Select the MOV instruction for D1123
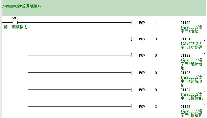This screenshot has height=118, width=207. 142,73
